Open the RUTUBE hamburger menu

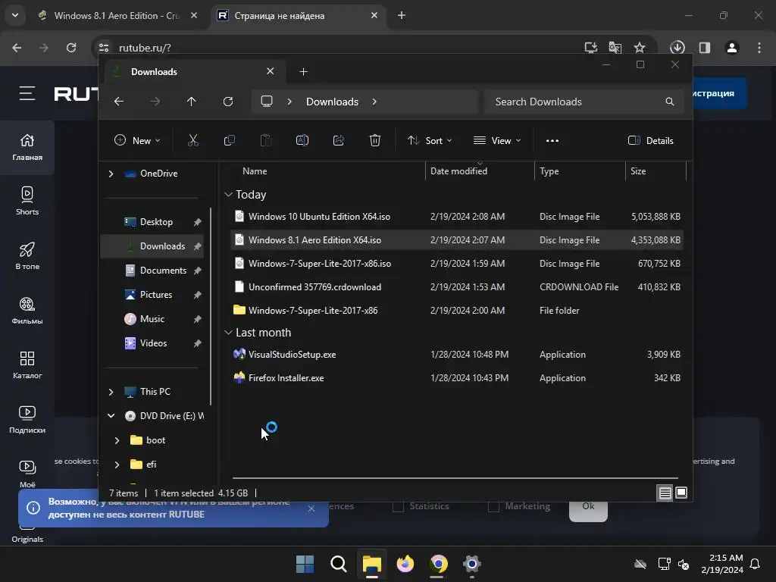pyautogui.click(x=27, y=93)
